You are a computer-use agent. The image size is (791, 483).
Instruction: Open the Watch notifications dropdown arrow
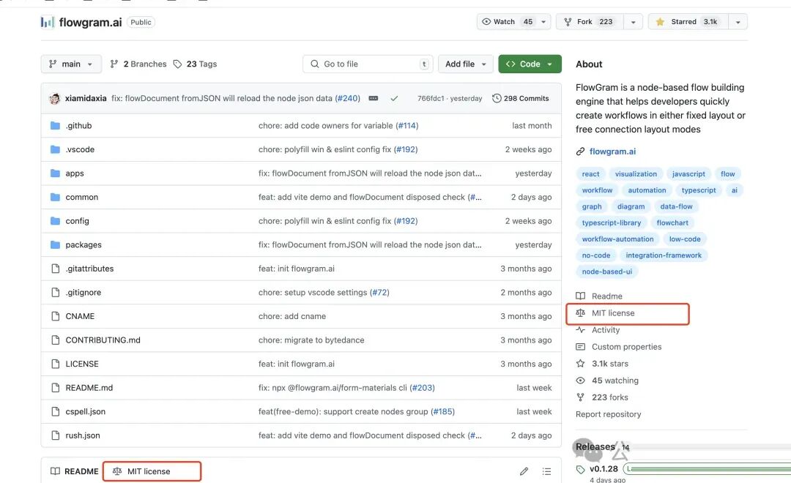[x=543, y=22]
